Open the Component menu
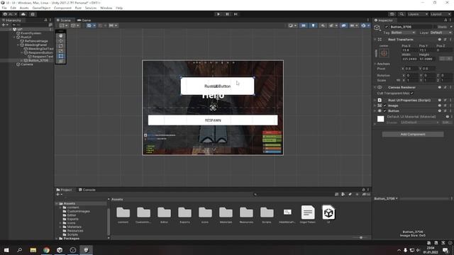 pos(63,8)
